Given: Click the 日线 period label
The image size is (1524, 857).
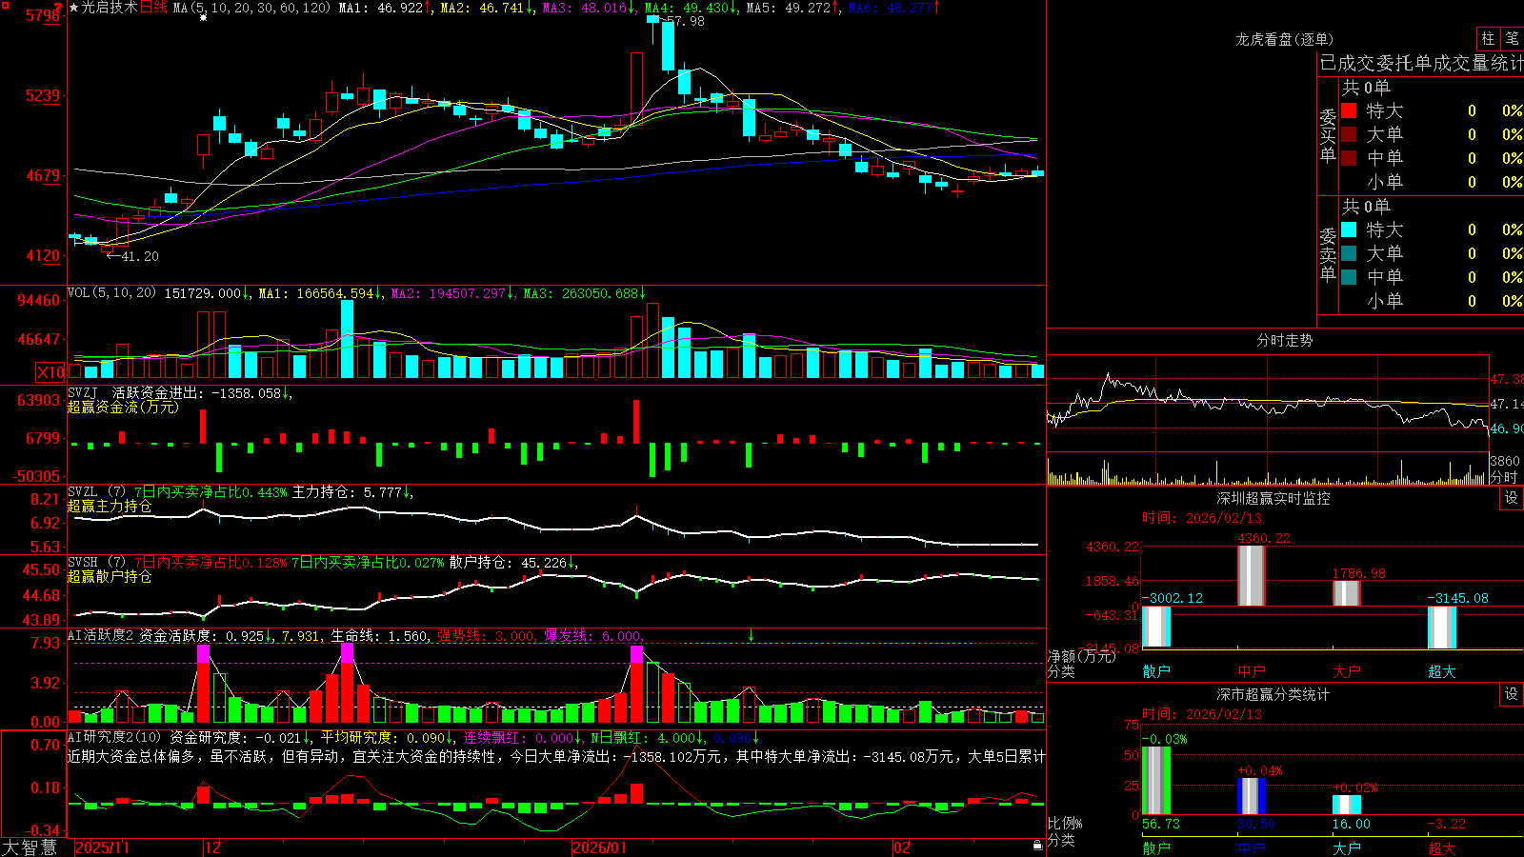Looking at the screenshot, I should (153, 8).
